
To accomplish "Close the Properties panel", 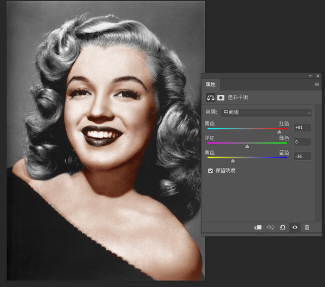I will 318,76.
